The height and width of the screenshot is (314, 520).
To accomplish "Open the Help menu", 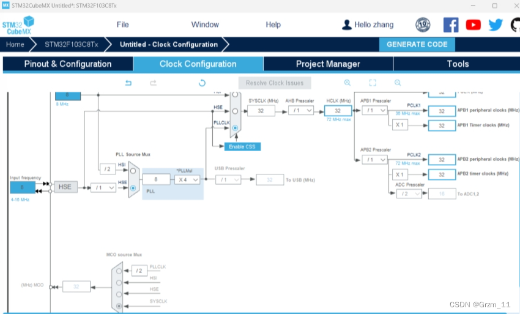I will click(x=273, y=24).
